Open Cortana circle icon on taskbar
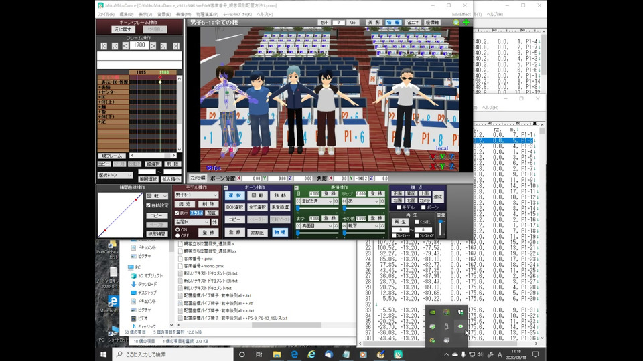Image resolution: width=643 pixels, height=361 pixels. coord(242,354)
